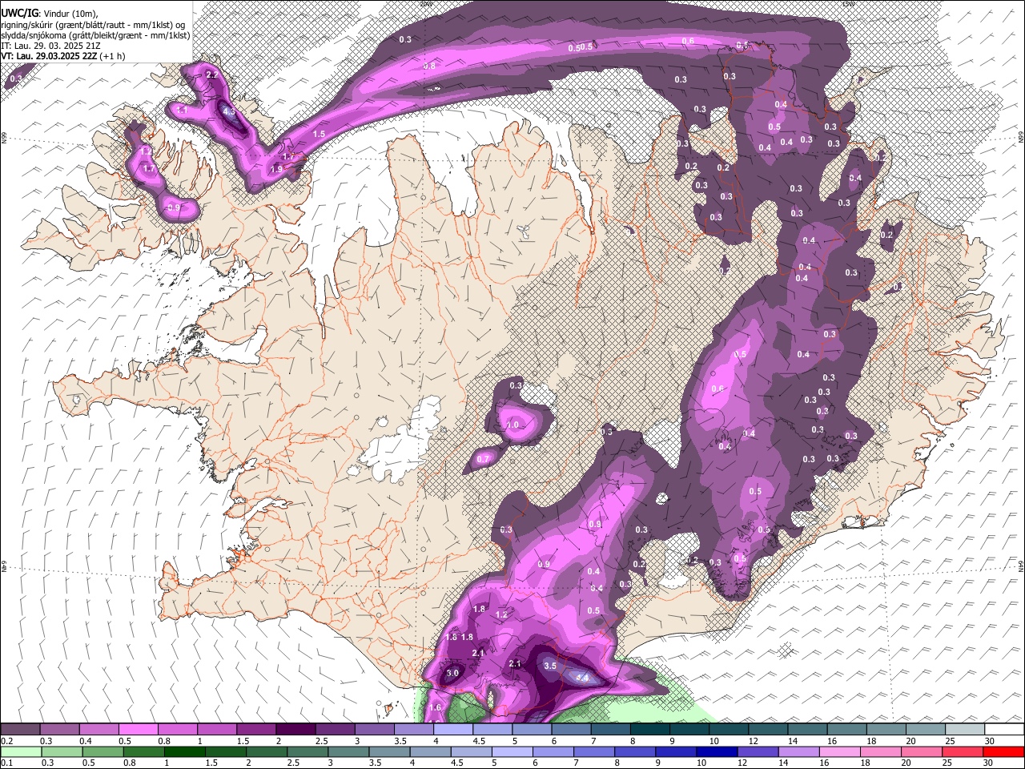Click the 2.2 precipitation value on map

(x=212, y=74)
